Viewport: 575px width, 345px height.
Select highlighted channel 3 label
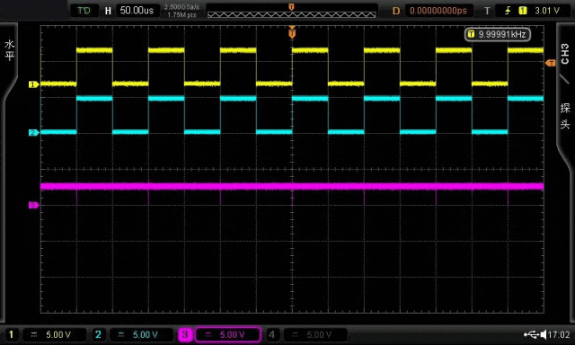pos(185,334)
